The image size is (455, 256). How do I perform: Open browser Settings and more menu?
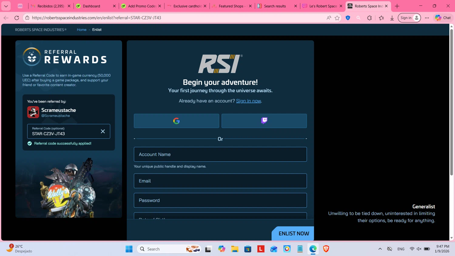coord(427,18)
